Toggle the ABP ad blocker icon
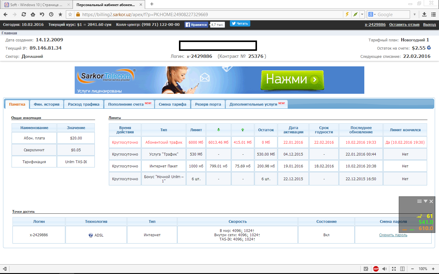Screen dimensions: 439x274 coord(376,269)
